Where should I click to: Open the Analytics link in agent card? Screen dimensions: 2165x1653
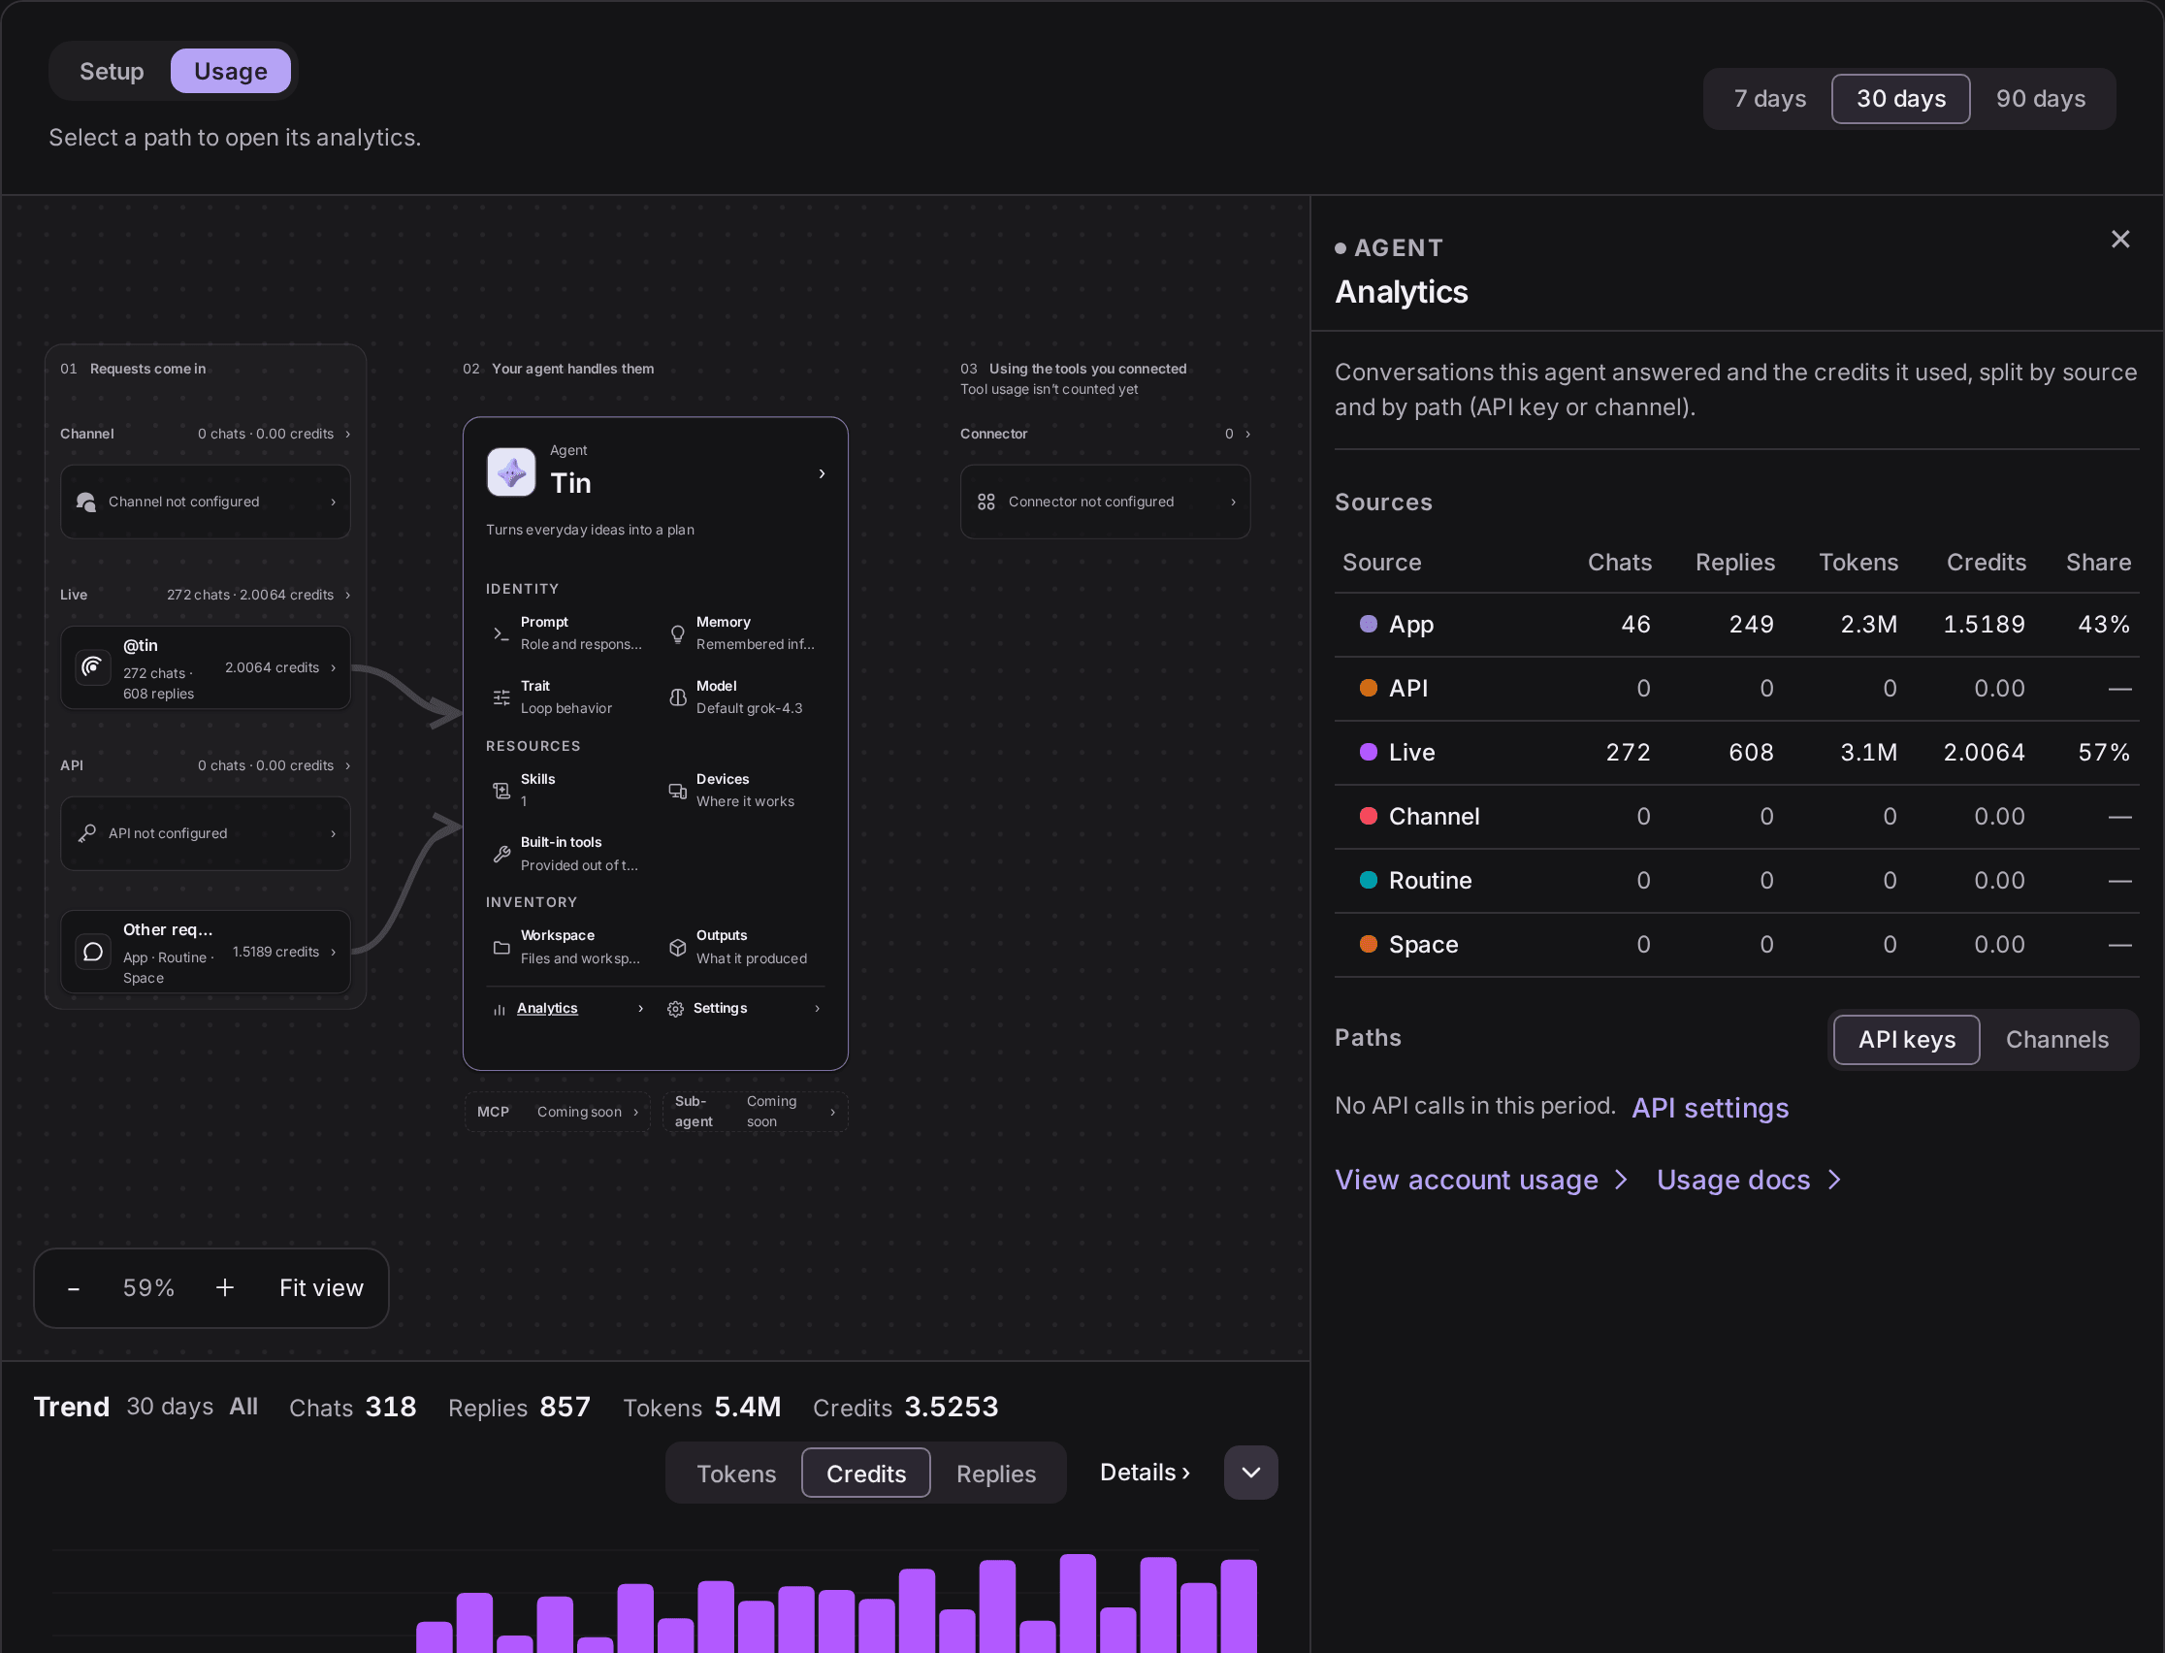coord(547,1009)
